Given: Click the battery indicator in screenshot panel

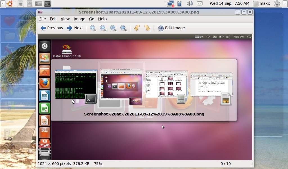Looking at the screenshot, I should point(221,37).
